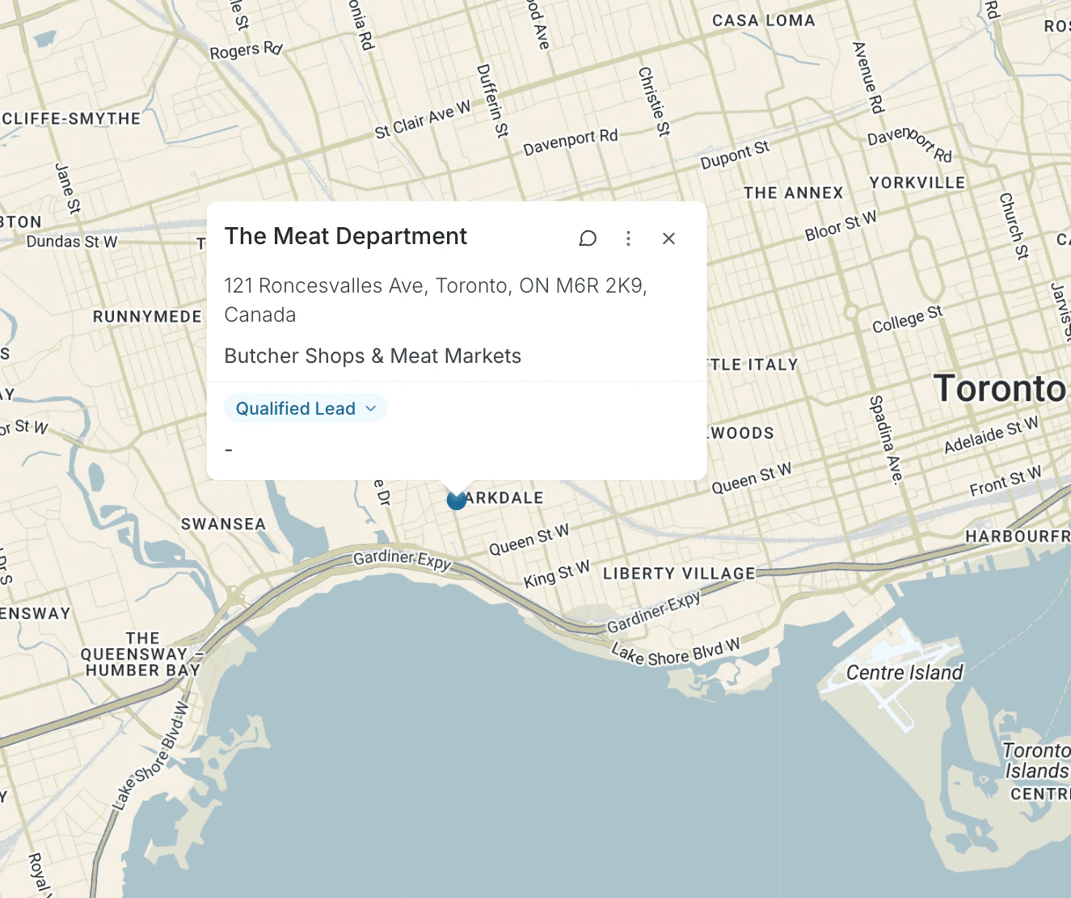This screenshot has width=1071, height=898.
Task: Click the Runnymede neighbourhood label
Action: pyautogui.click(x=147, y=317)
